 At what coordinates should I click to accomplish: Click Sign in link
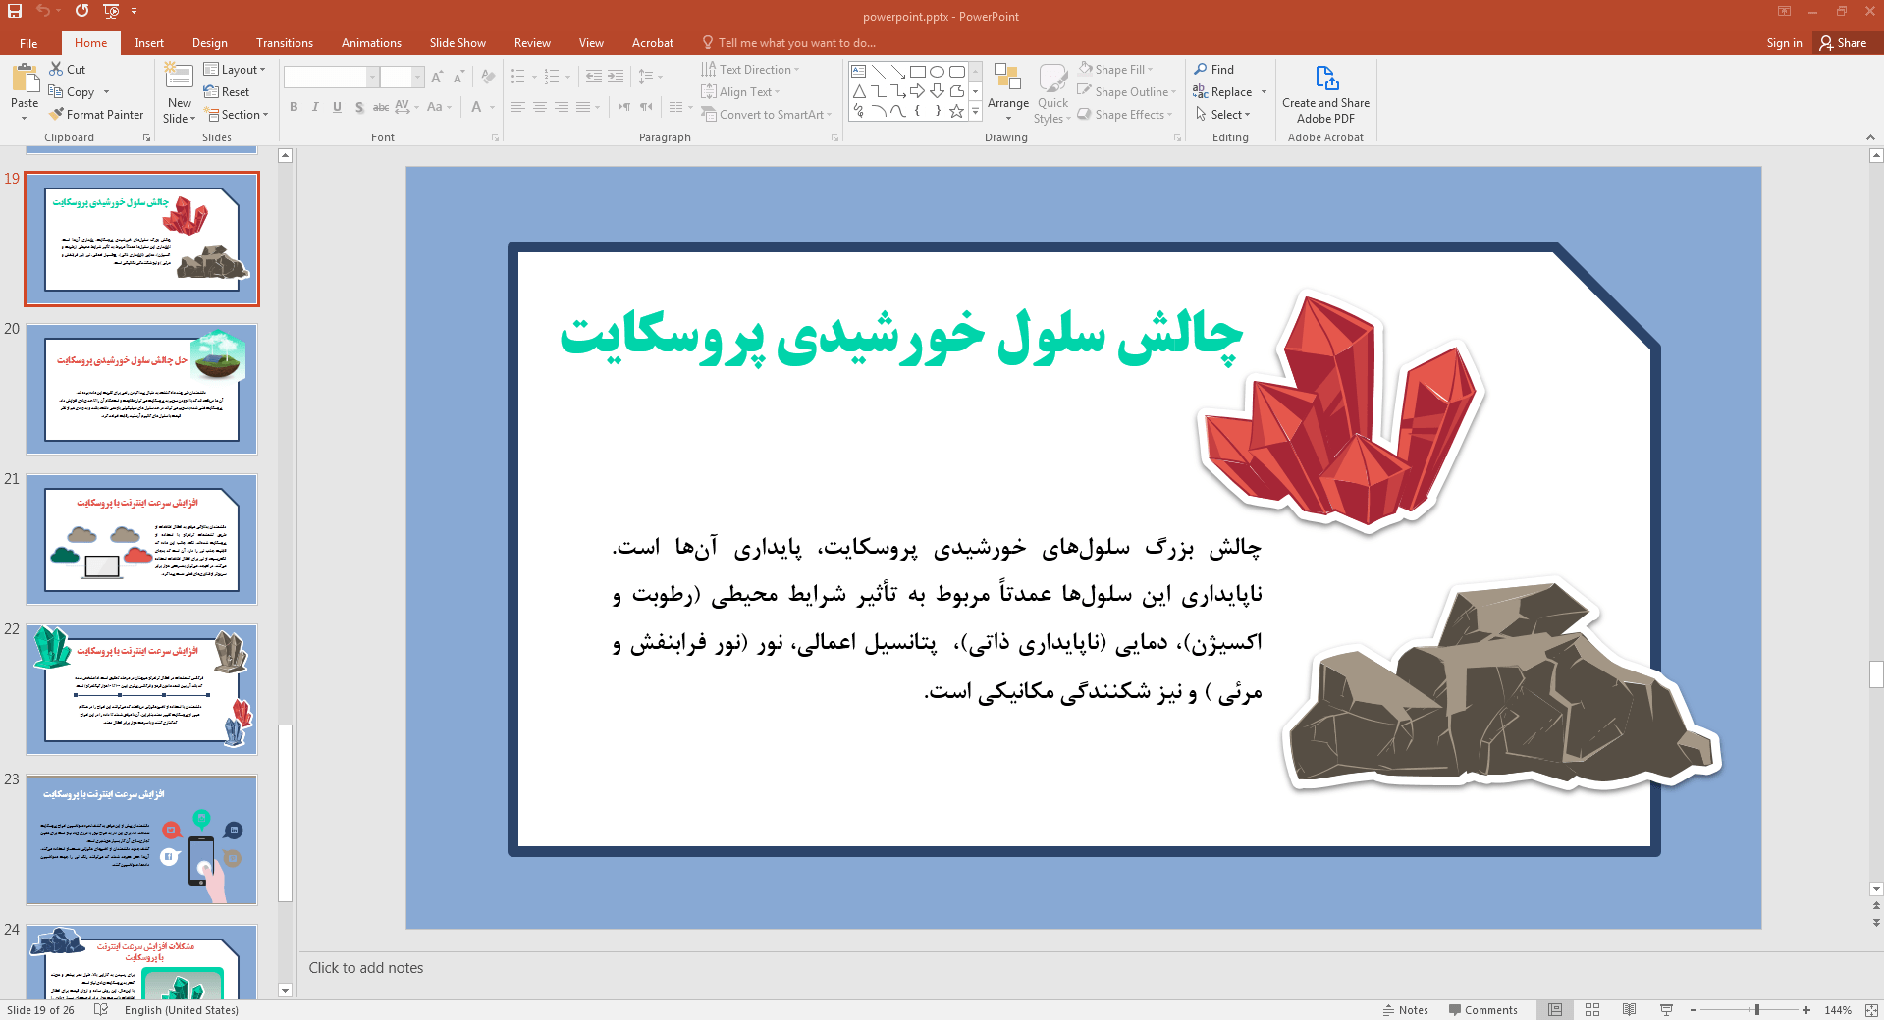[1784, 43]
